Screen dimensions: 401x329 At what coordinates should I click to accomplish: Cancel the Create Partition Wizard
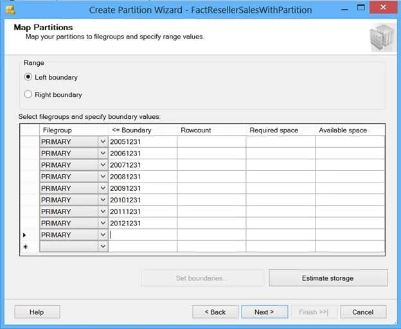[x=363, y=312]
